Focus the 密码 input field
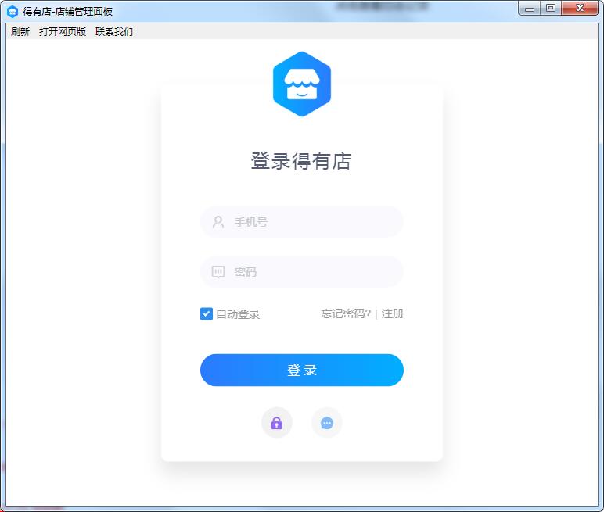The width and height of the screenshot is (604, 512). click(x=302, y=272)
